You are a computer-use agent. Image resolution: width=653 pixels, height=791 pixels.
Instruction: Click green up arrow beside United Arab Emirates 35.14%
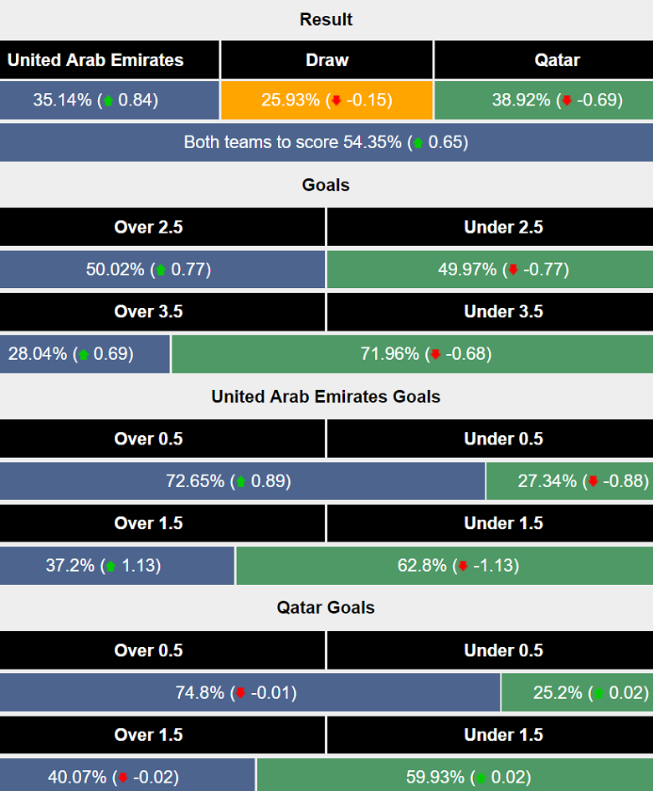tap(108, 100)
